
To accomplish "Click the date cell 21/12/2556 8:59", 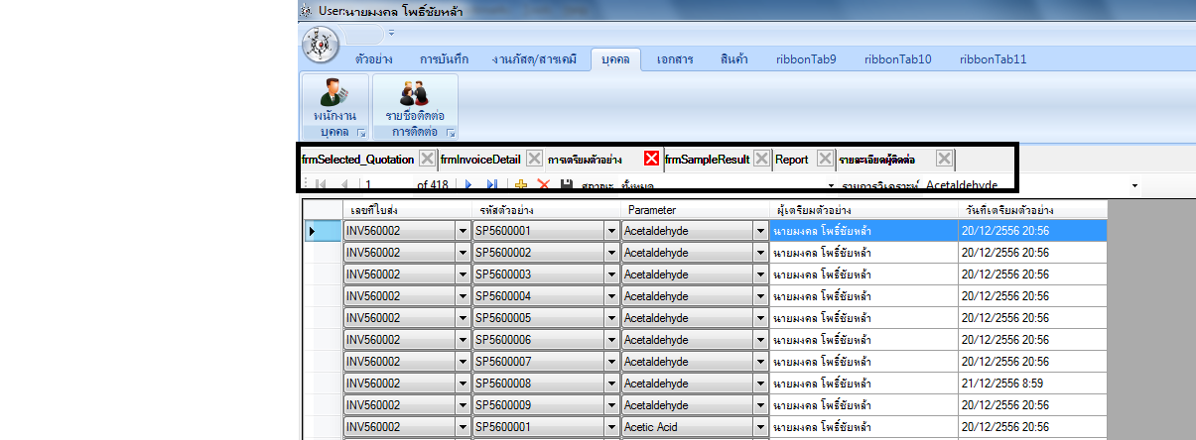I will tap(1032, 384).
